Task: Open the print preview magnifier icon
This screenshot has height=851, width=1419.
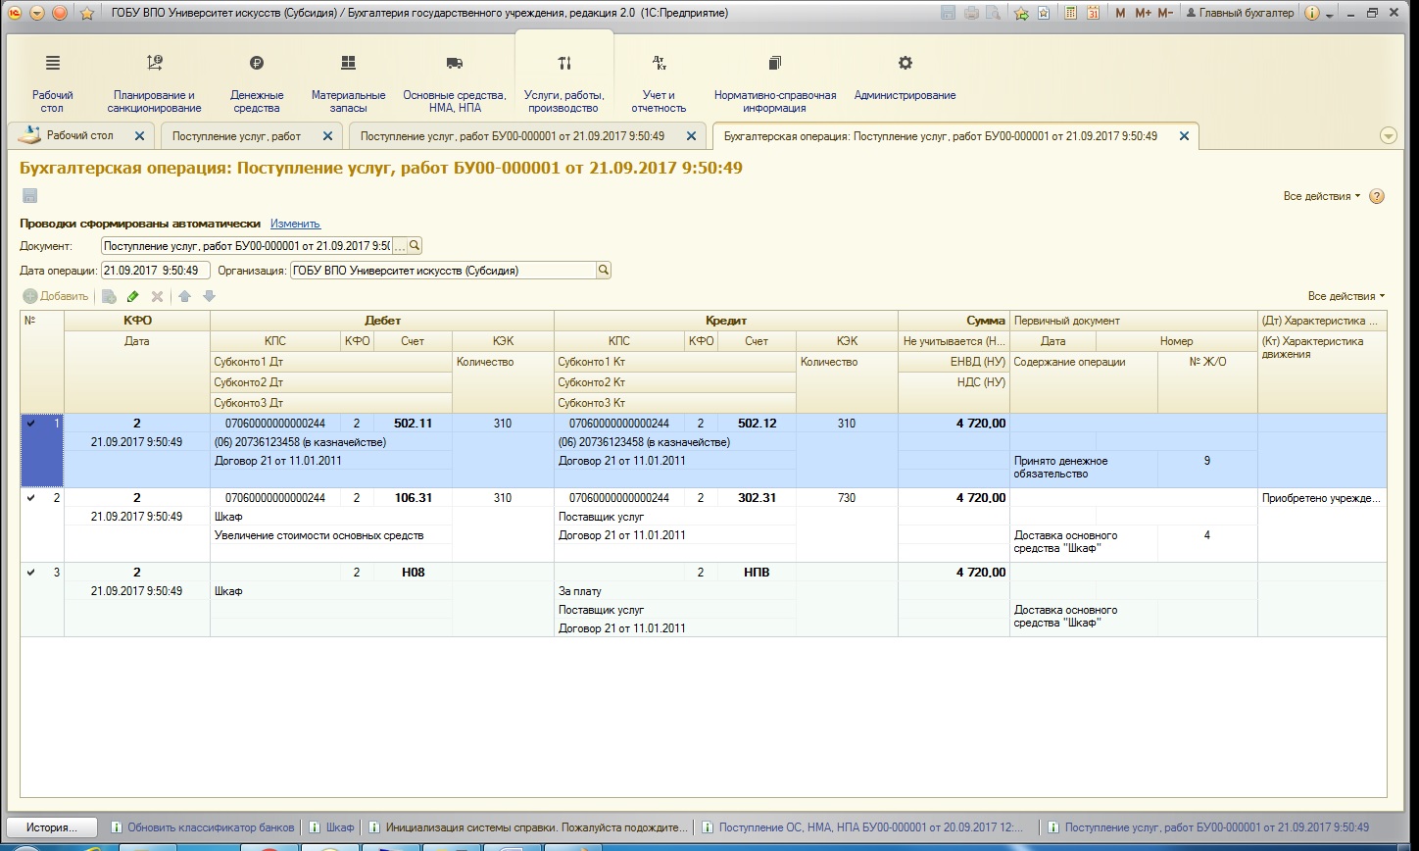Action: (994, 13)
